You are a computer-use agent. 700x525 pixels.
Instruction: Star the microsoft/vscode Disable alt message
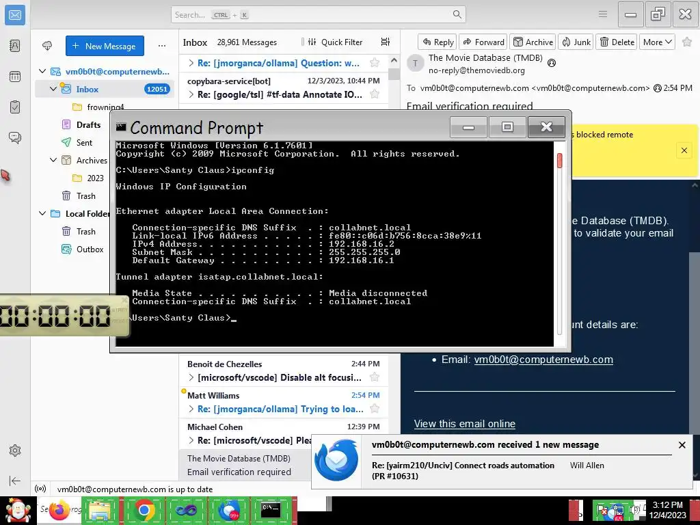[x=375, y=377]
